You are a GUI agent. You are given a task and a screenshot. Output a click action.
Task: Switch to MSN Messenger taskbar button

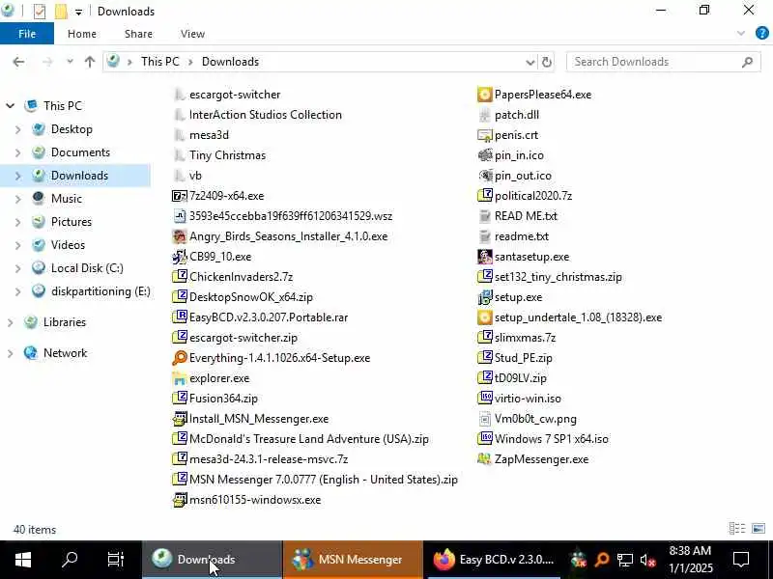pos(353,560)
